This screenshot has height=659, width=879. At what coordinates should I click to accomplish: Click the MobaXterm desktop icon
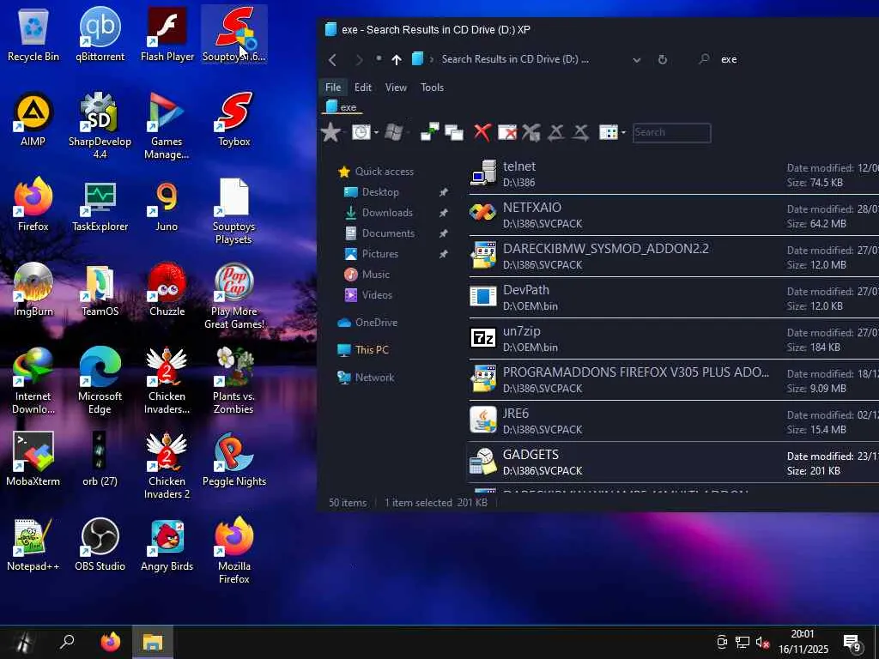click(33, 460)
